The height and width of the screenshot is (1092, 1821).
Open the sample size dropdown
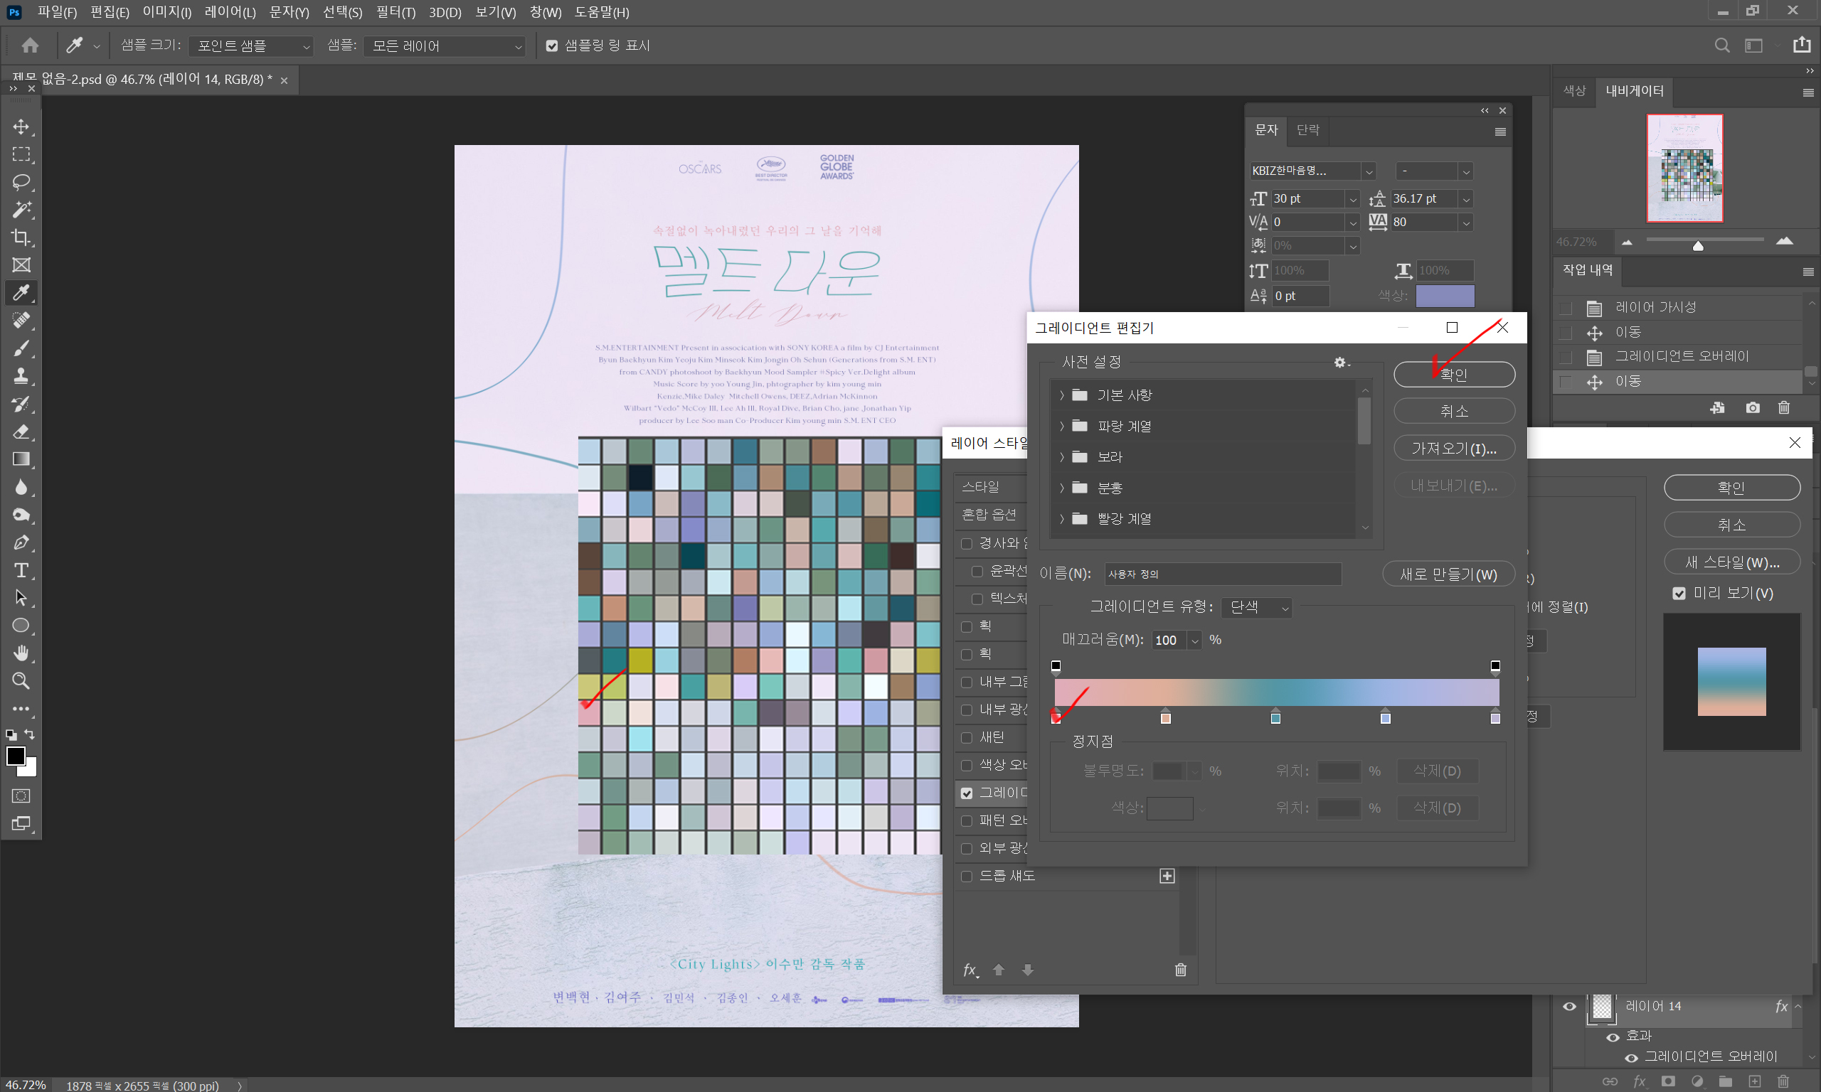point(251,45)
